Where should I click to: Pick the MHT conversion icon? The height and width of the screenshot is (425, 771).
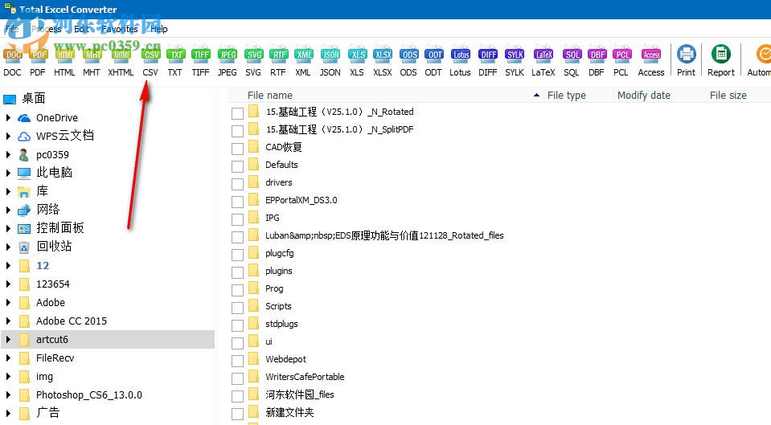click(92, 55)
